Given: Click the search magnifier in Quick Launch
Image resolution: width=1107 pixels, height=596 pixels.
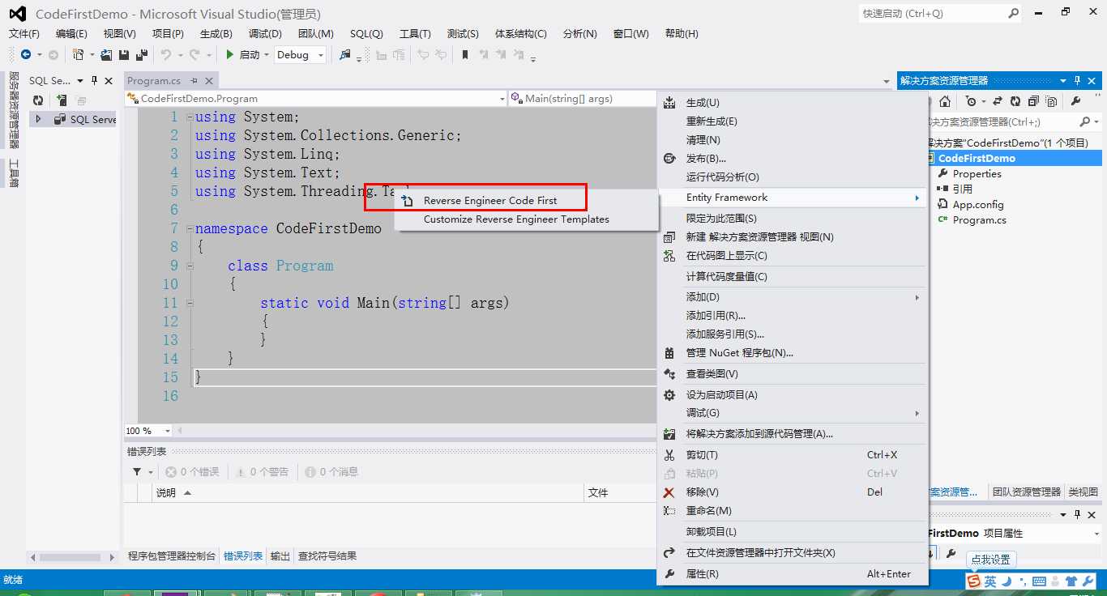Looking at the screenshot, I should [x=1014, y=14].
